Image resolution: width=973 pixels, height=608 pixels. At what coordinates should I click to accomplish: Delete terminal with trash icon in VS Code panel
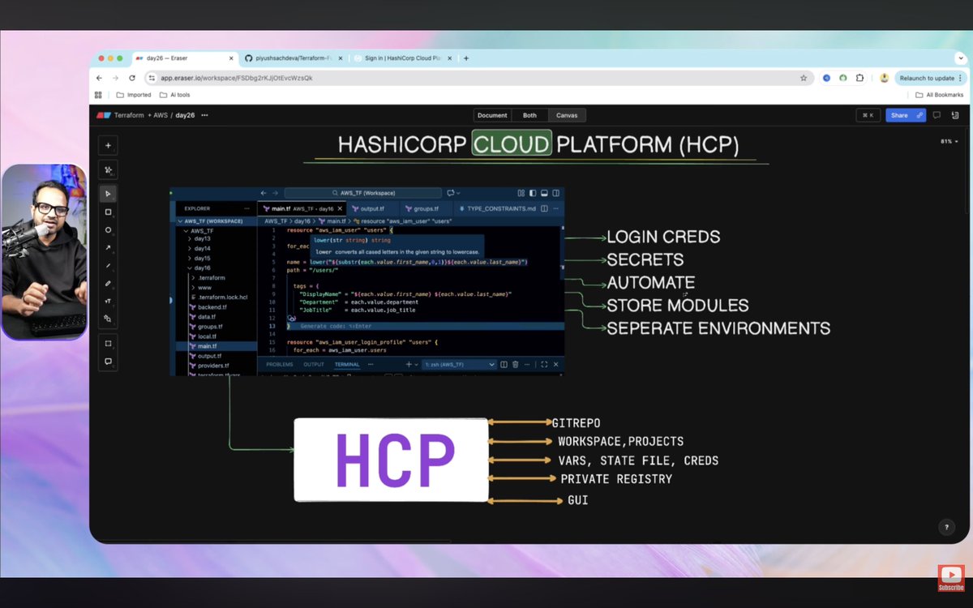point(515,365)
